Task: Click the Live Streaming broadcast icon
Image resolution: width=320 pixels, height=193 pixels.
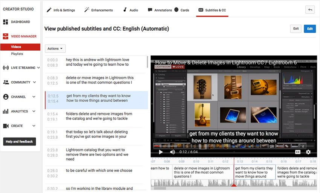Action: point(6,68)
